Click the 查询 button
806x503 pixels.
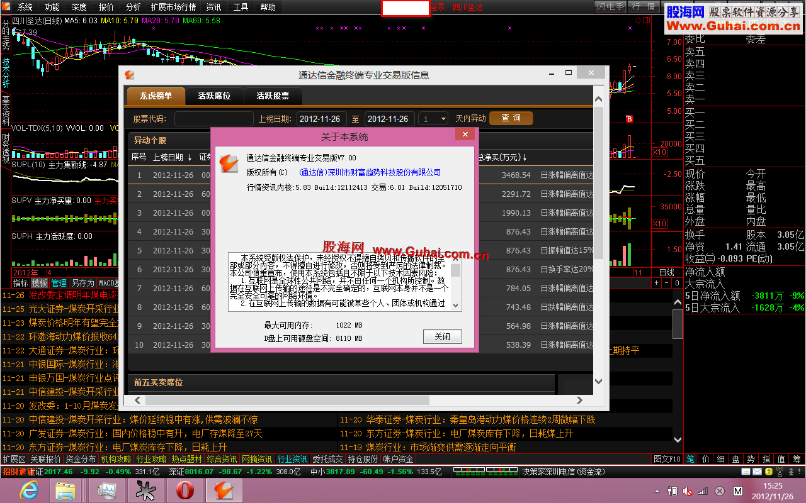pyautogui.click(x=511, y=118)
